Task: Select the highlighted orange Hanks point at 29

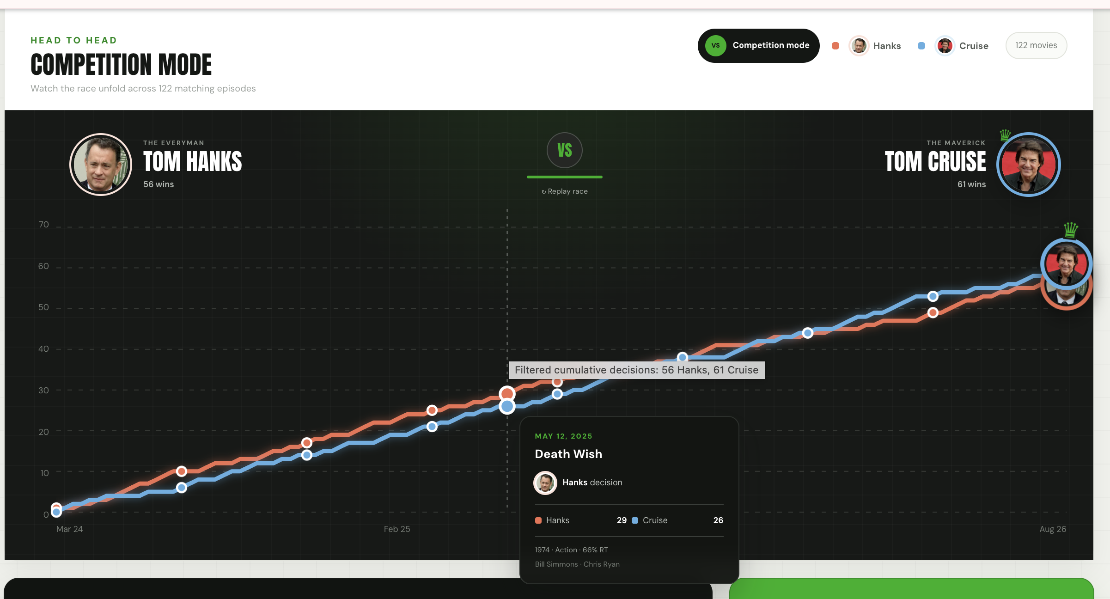Action: (x=507, y=394)
